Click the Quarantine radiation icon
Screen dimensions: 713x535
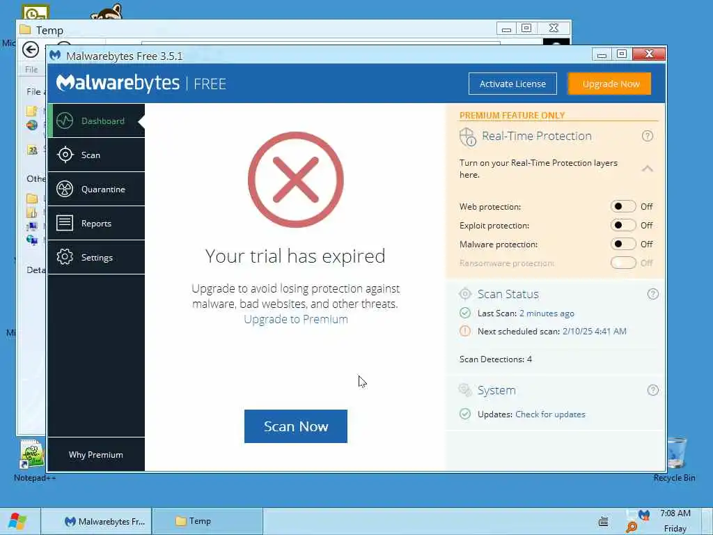point(65,189)
